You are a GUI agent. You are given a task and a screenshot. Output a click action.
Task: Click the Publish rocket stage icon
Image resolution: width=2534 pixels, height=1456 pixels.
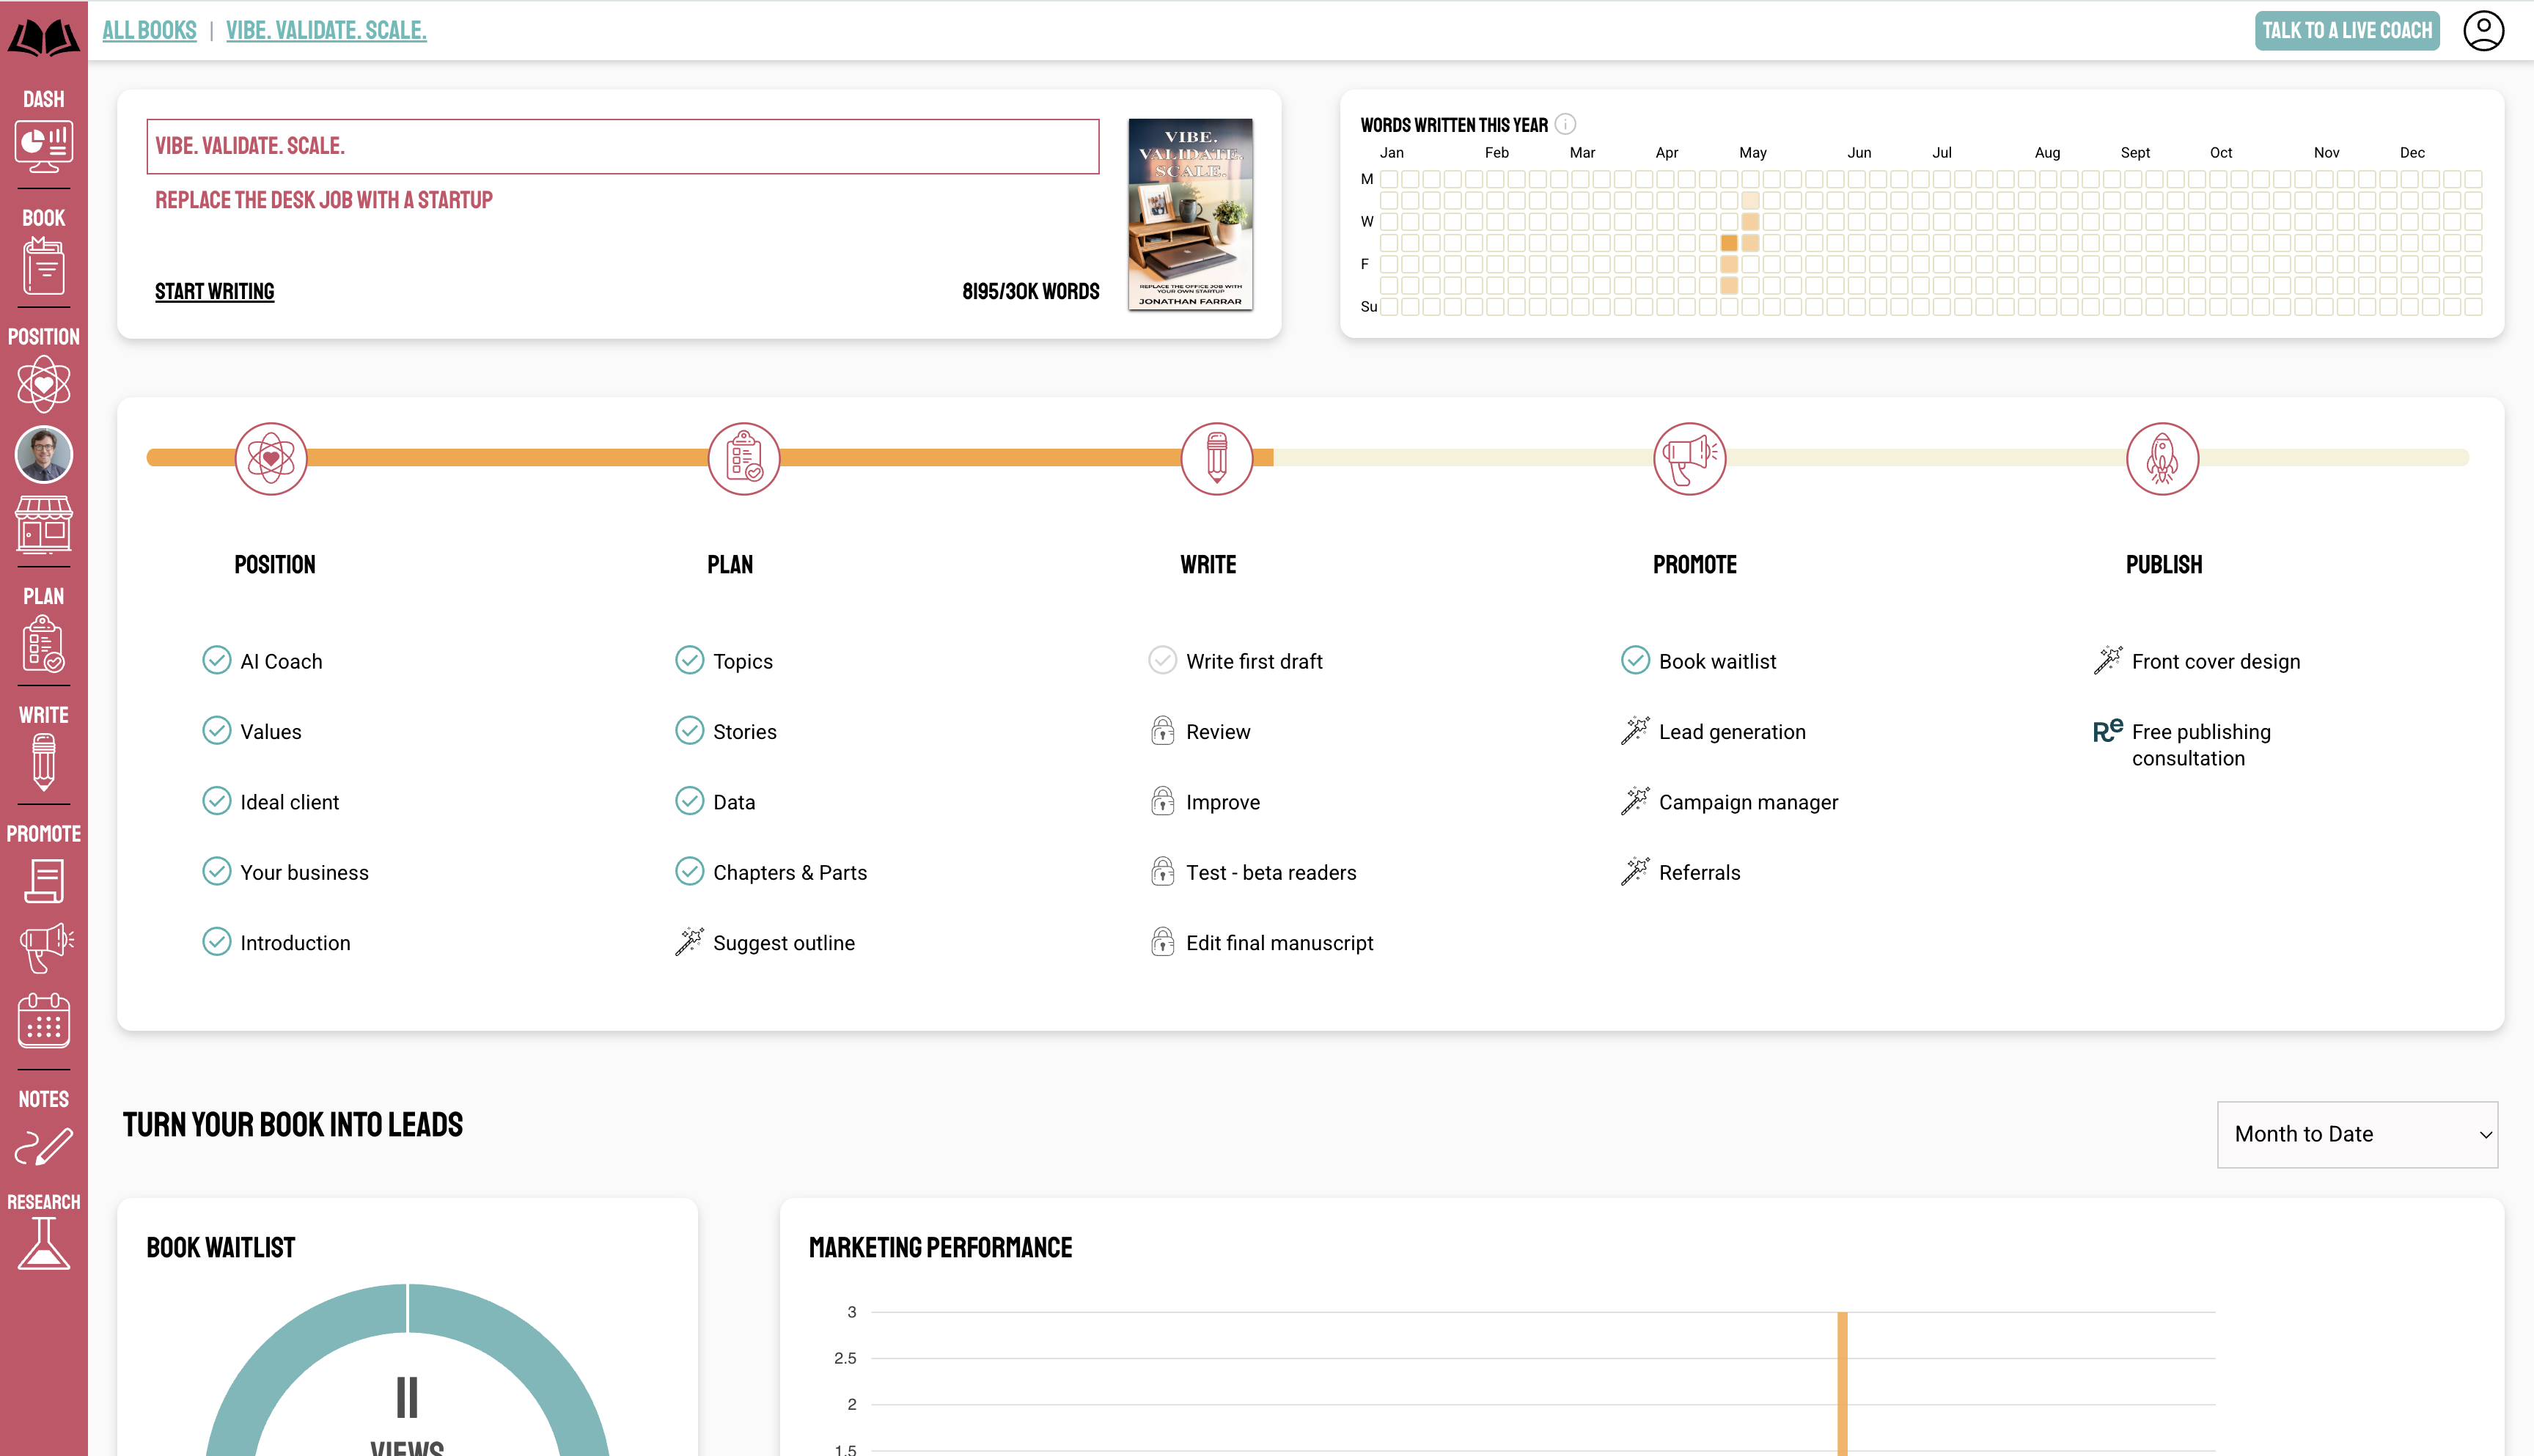pyautogui.click(x=2162, y=458)
